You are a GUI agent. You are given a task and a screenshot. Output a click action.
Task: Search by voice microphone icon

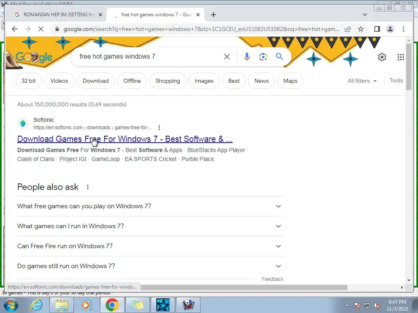247,56
